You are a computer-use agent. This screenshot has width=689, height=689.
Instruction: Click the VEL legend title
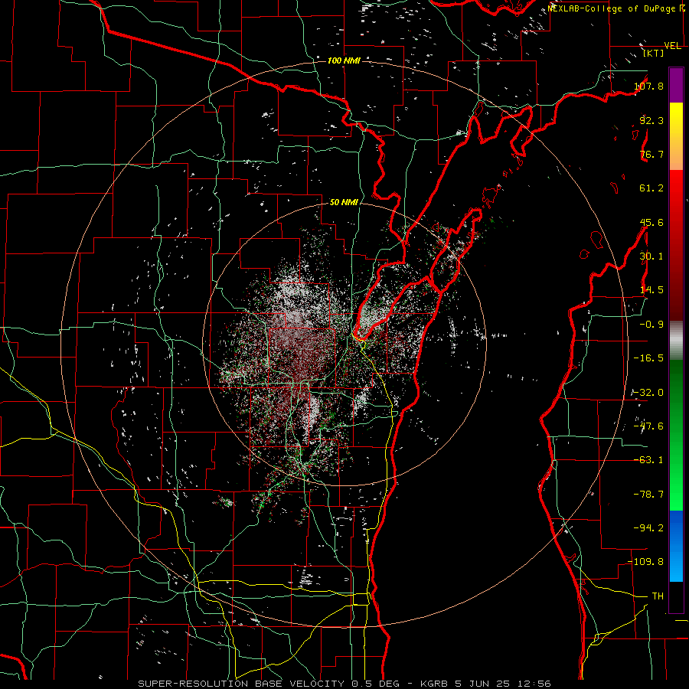(x=672, y=46)
